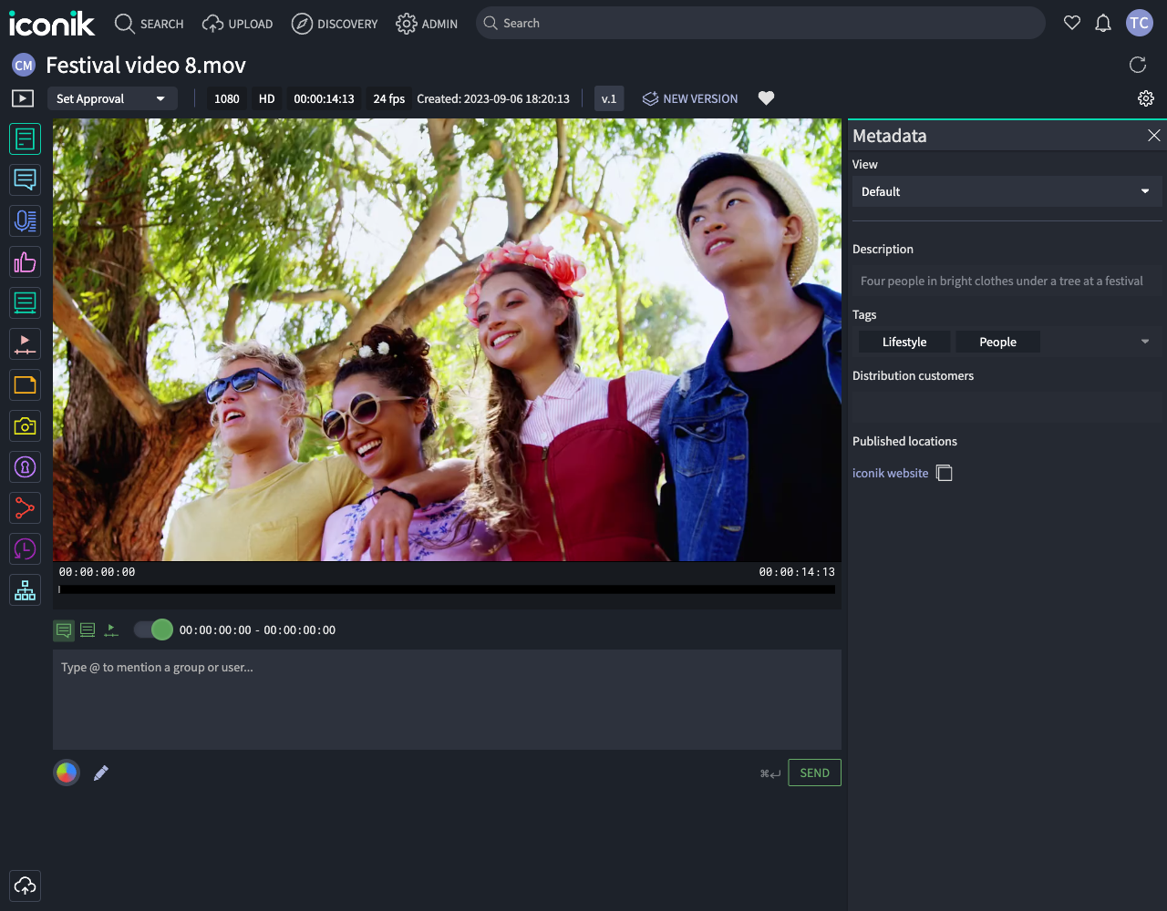Click the yellow camera icon in sidebar
This screenshot has height=911, width=1167.
pos(25,425)
